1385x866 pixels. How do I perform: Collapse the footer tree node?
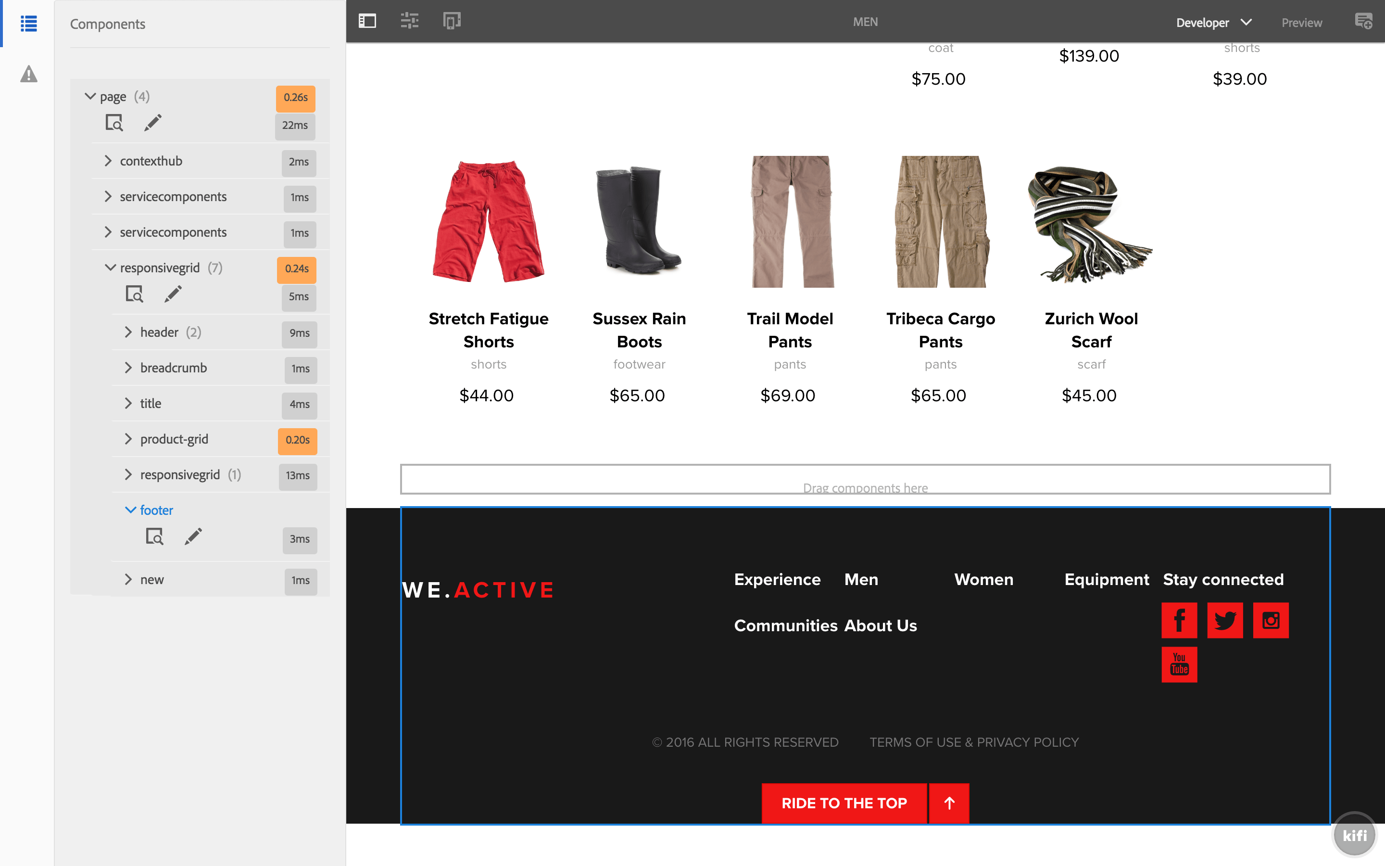130,510
